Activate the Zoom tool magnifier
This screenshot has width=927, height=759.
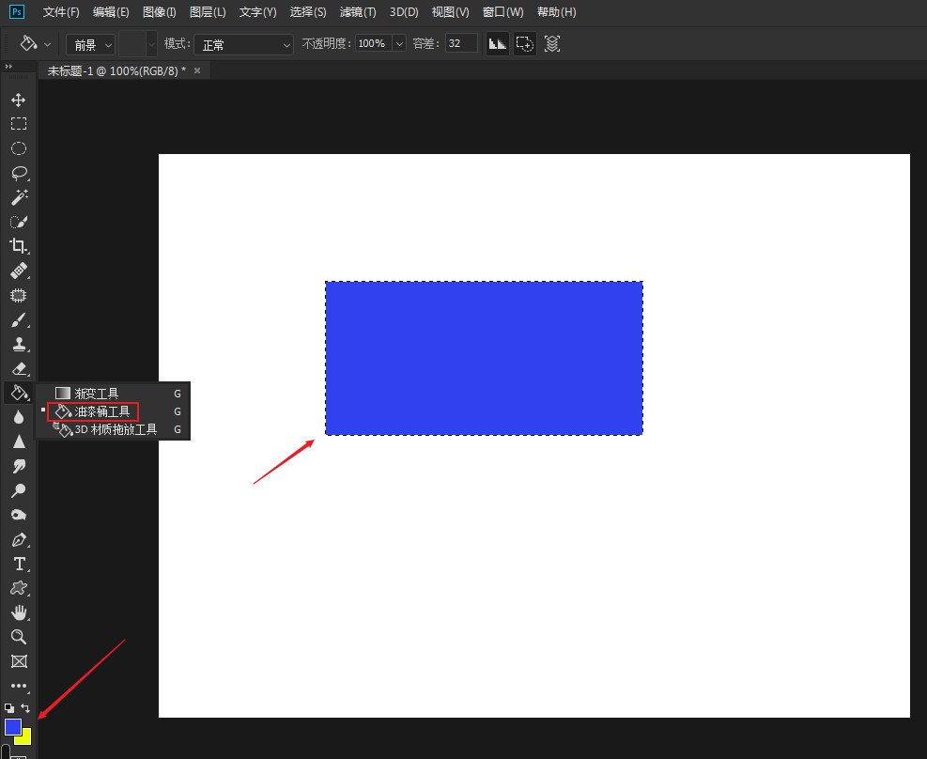(x=18, y=637)
